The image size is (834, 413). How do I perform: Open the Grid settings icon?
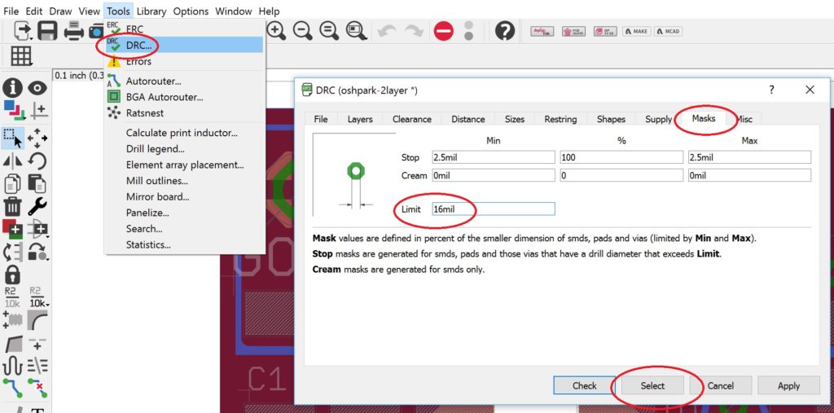point(21,56)
